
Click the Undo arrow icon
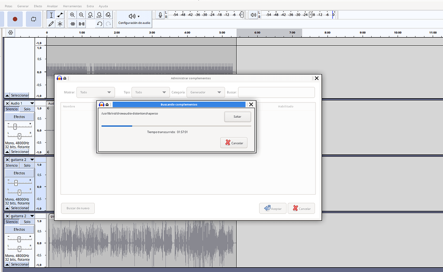(100, 23)
